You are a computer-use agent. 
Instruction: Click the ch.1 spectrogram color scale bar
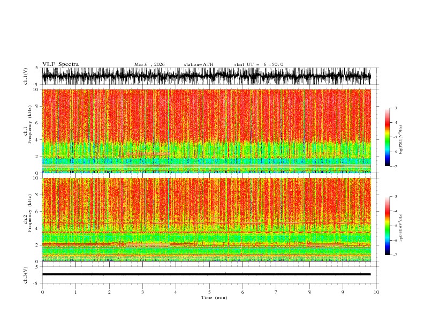click(387, 137)
